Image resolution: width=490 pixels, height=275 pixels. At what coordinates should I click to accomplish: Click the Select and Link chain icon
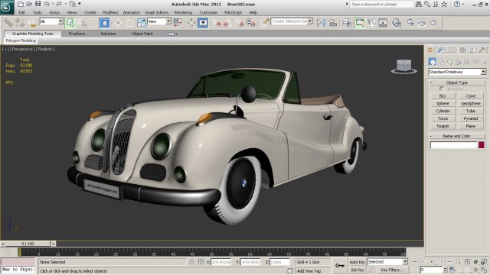coord(8,22)
